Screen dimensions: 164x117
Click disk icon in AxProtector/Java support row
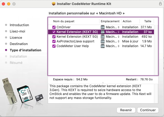point(103,41)
